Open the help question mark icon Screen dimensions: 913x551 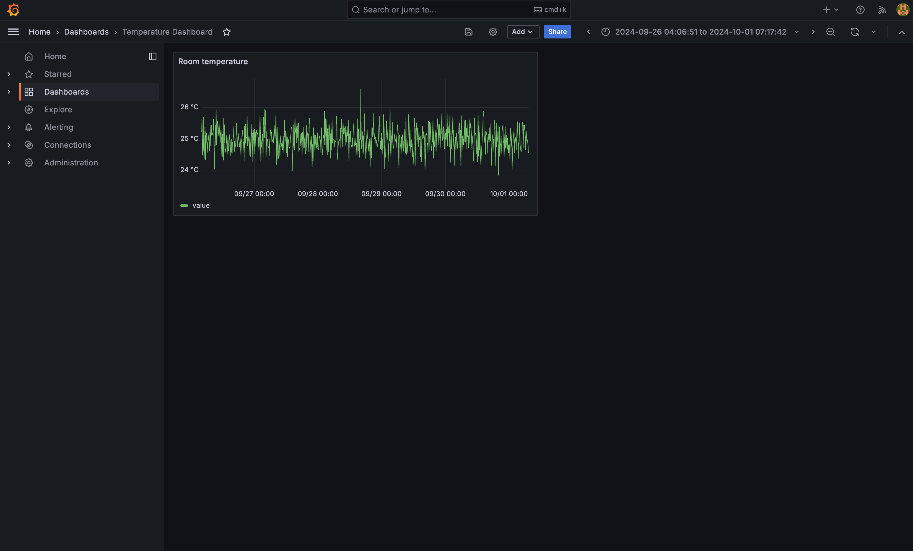click(860, 10)
